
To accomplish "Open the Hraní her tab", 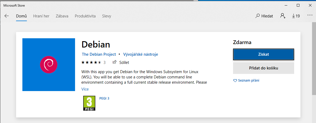I will click(41, 16).
